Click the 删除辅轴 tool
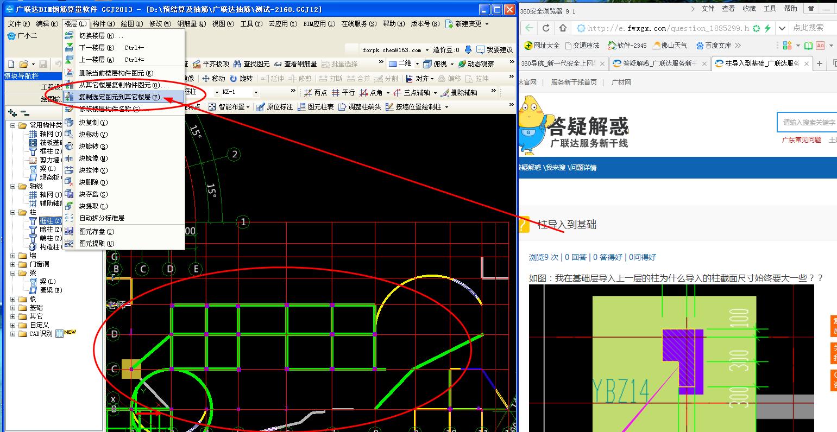This screenshot has width=837, height=432. pos(459,93)
